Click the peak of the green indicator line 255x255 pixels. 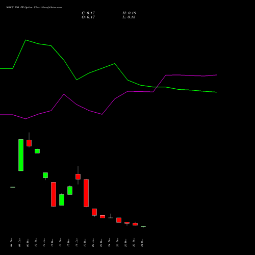25,40
